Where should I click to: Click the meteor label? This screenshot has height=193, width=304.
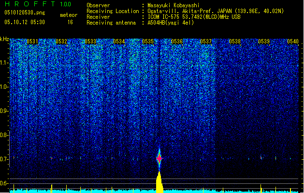pyautogui.click(x=69, y=15)
